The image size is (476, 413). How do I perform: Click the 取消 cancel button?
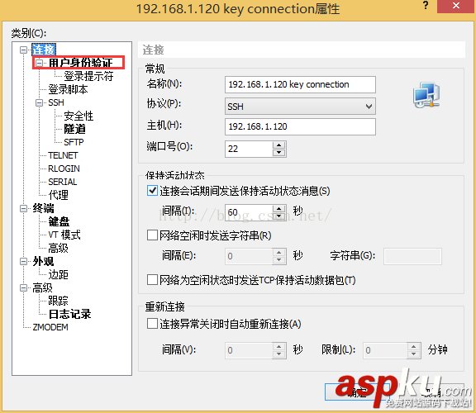[x=432, y=392]
